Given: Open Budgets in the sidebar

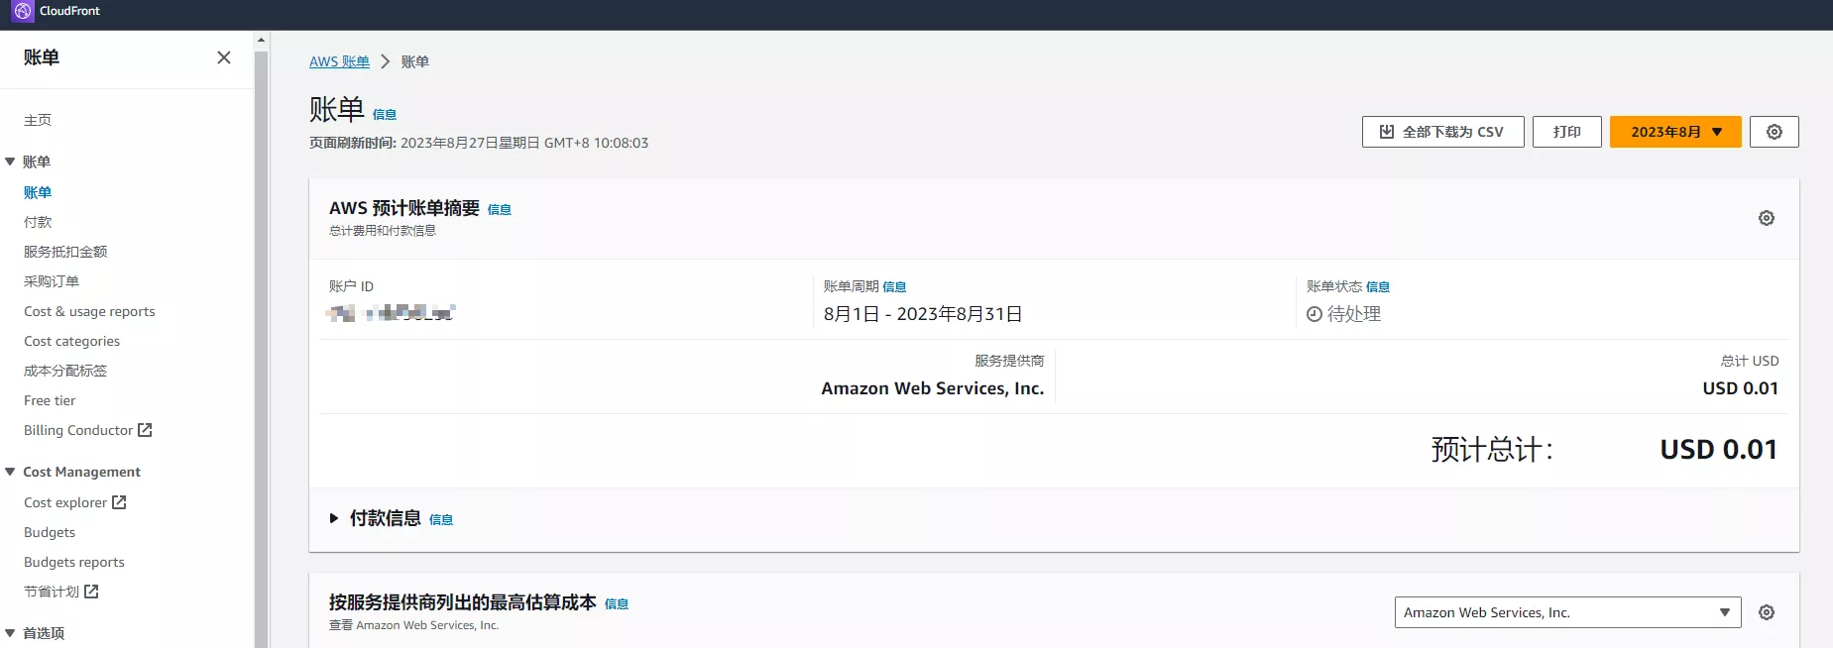Looking at the screenshot, I should click(x=50, y=532).
